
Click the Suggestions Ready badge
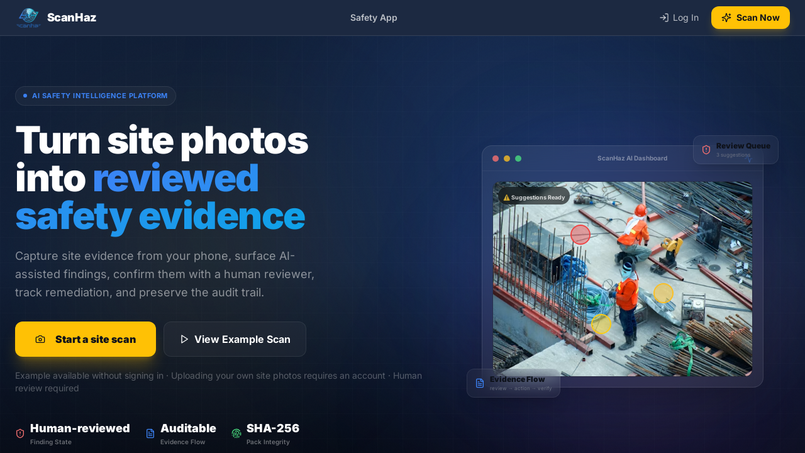[x=534, y=197]
